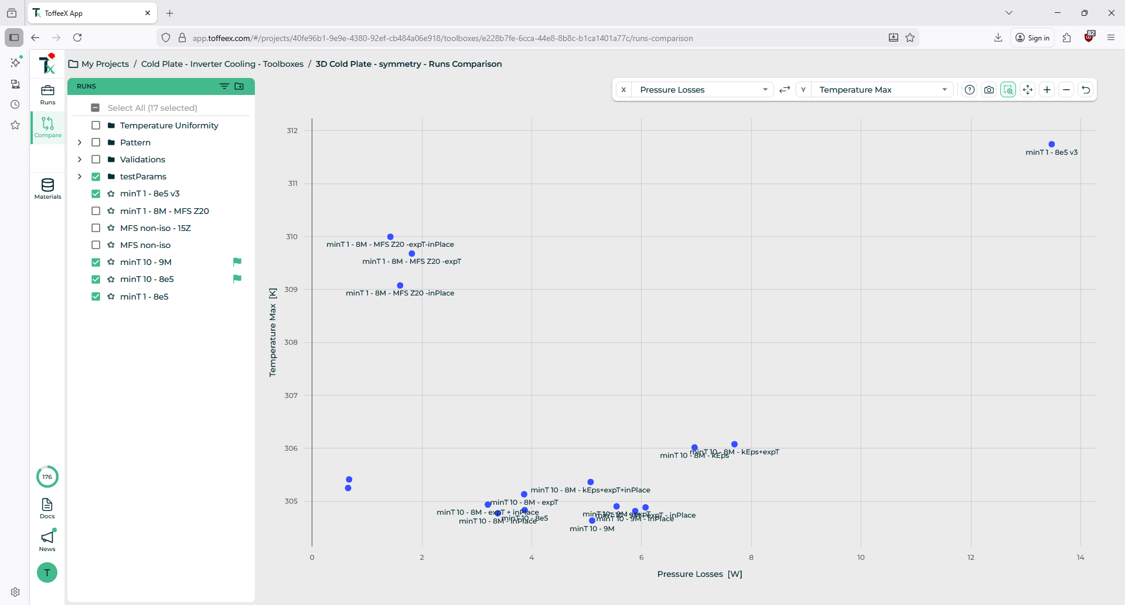Open the Y axis Temperature Max dropdown
The width and height of the screenshot is (1125, 605).
pos(882,90)
